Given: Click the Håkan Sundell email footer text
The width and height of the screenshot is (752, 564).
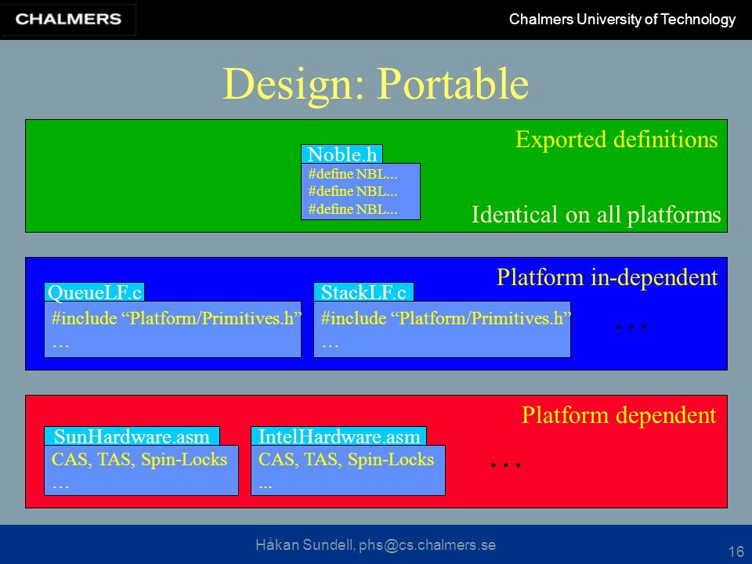Looking at the screenshot, I should [x=375, y=545].
